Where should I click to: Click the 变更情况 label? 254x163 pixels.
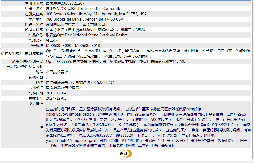pyautogui.click(x=36, y=104)
